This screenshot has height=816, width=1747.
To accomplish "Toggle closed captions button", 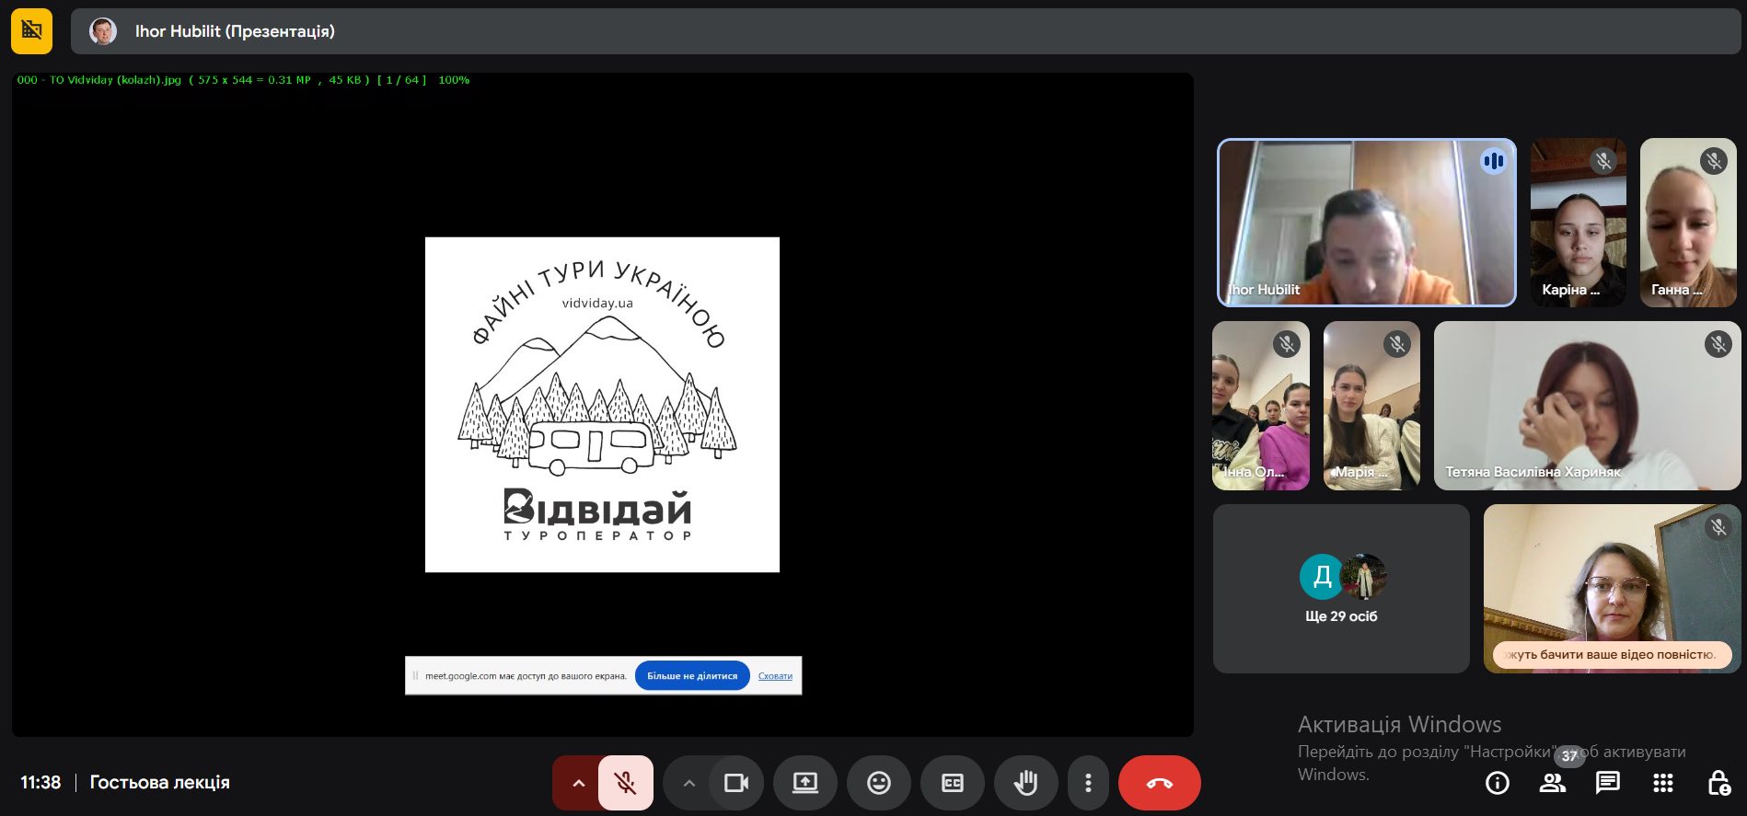I will click(x=953, y=783).
